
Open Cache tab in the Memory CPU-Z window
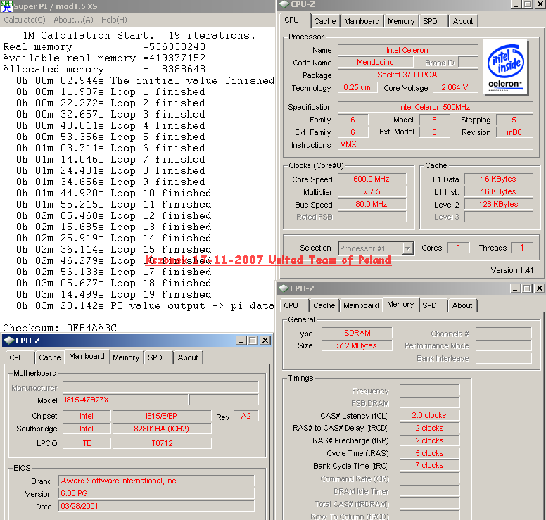pos(324,305)
